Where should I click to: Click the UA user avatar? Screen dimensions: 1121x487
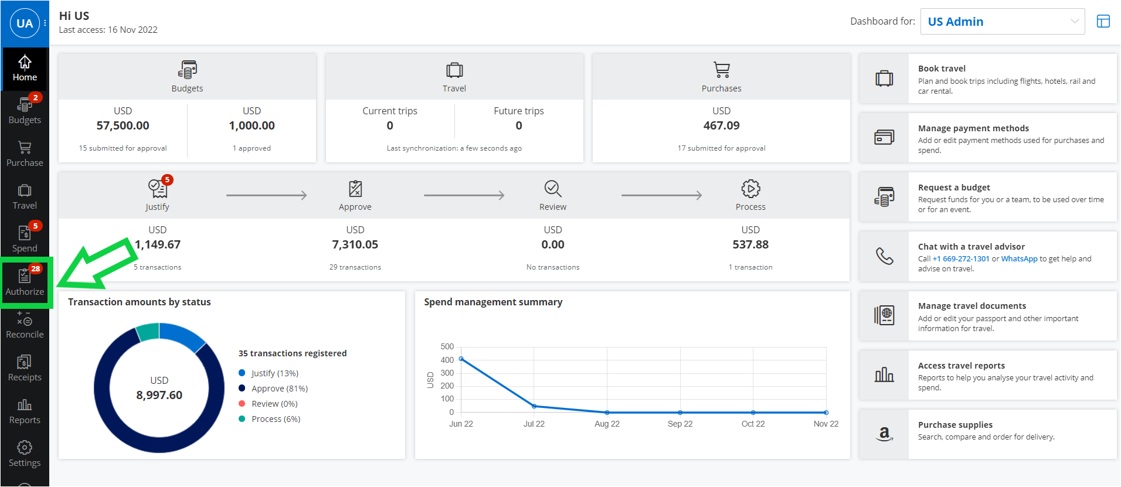(x=25, y=23)
